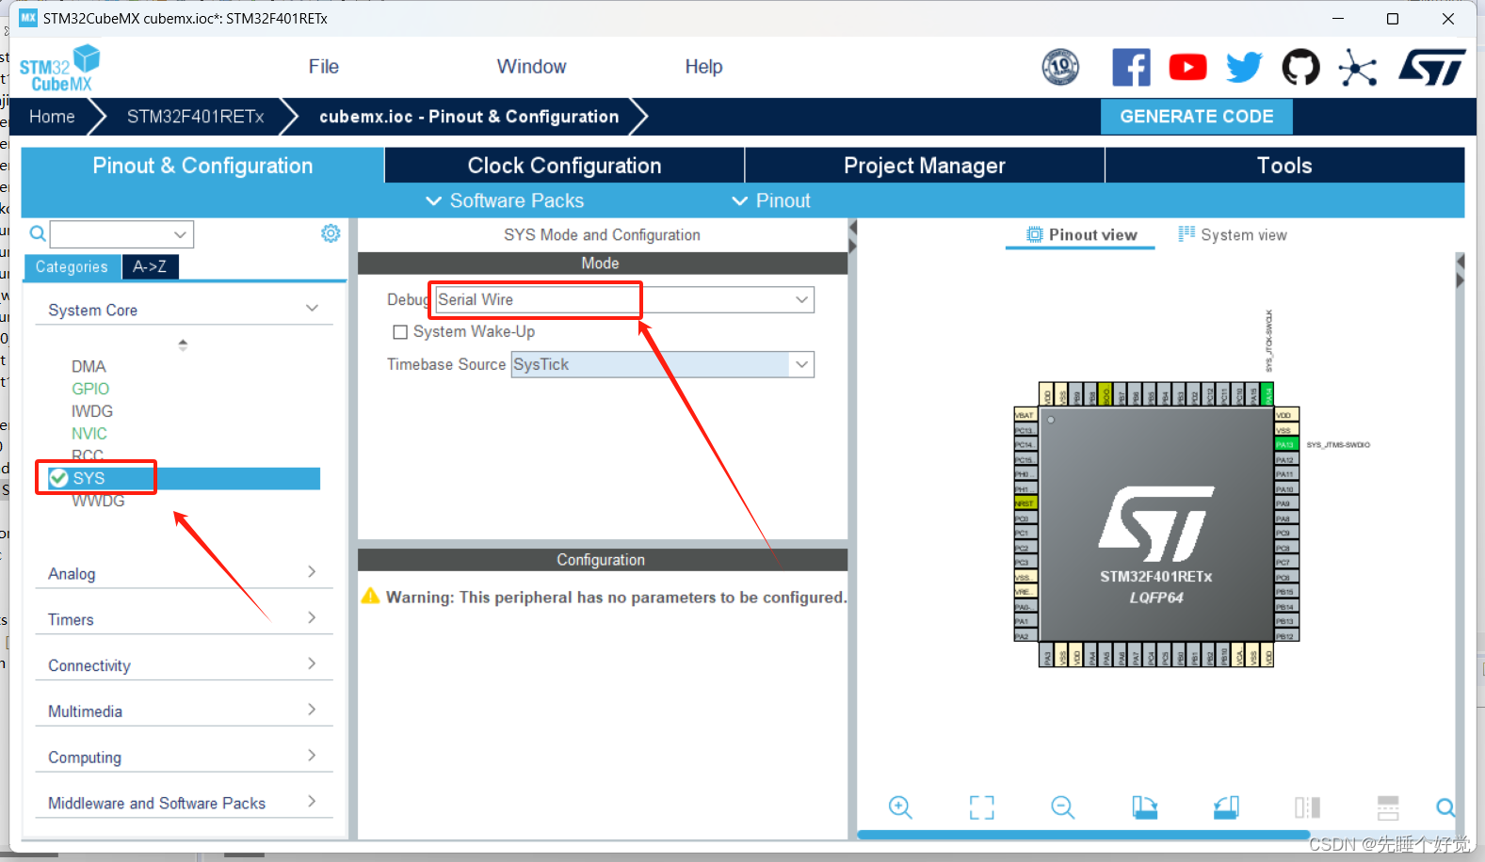Click the vertical split view icon
This screenshot has height=862, width=1485.
pyautogui.click(x=1307, y=807)
